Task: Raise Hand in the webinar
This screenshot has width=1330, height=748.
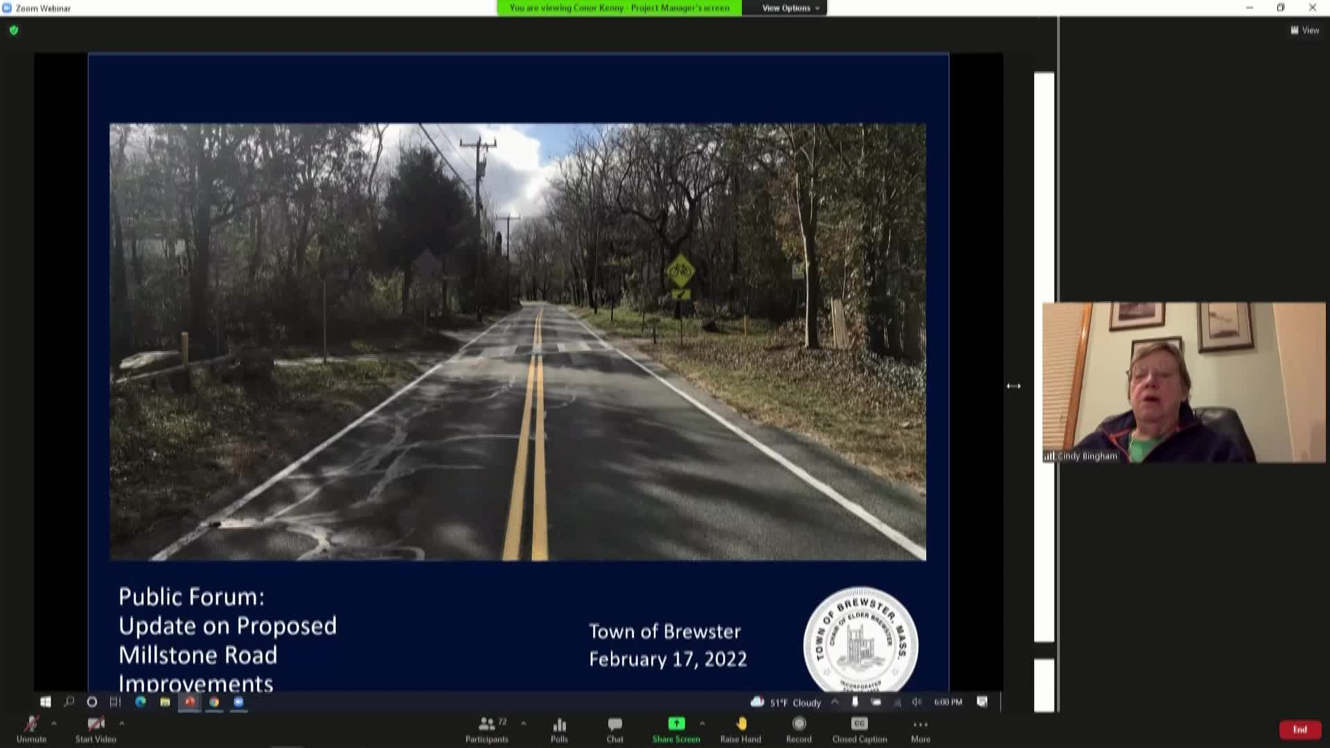Action: tap(741, 729)
